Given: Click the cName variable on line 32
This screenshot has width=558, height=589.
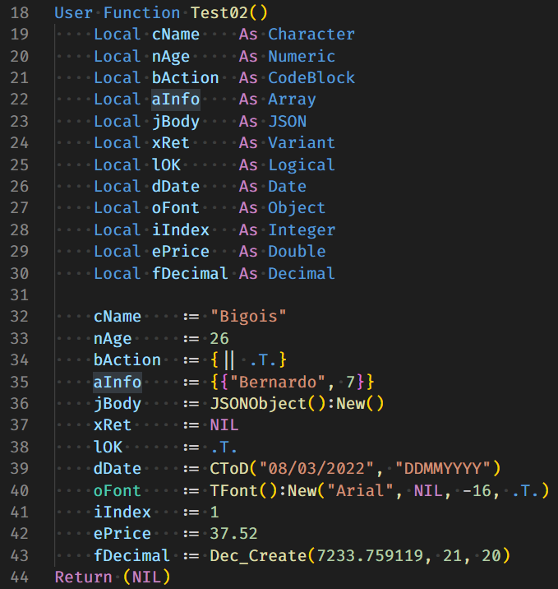Looking at the screenshot, I should [118, 317].
